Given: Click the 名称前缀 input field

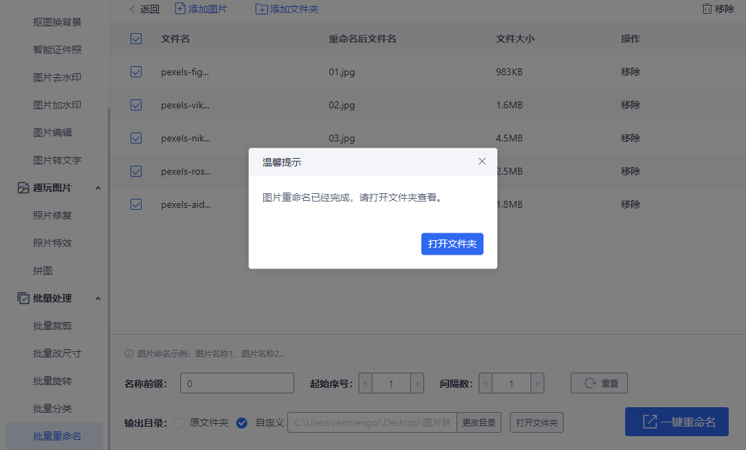Looking at the screenshot, I should pos(237,383).
